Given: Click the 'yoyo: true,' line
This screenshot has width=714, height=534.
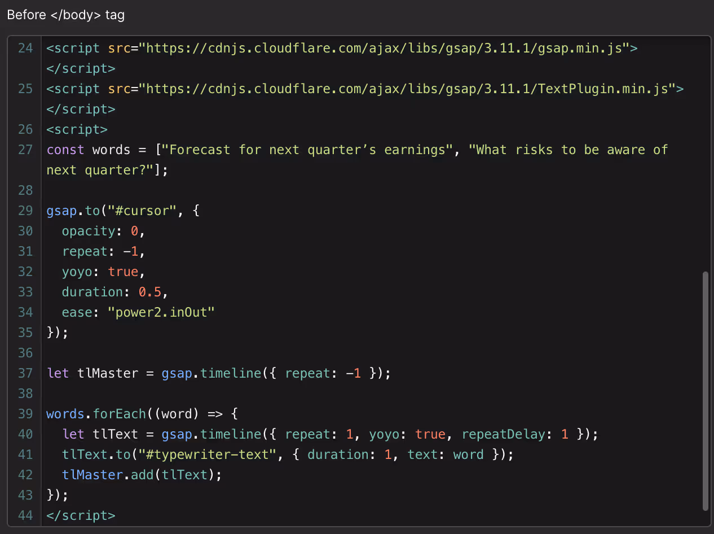Looking at the screenshot, I should click(104, 272).
